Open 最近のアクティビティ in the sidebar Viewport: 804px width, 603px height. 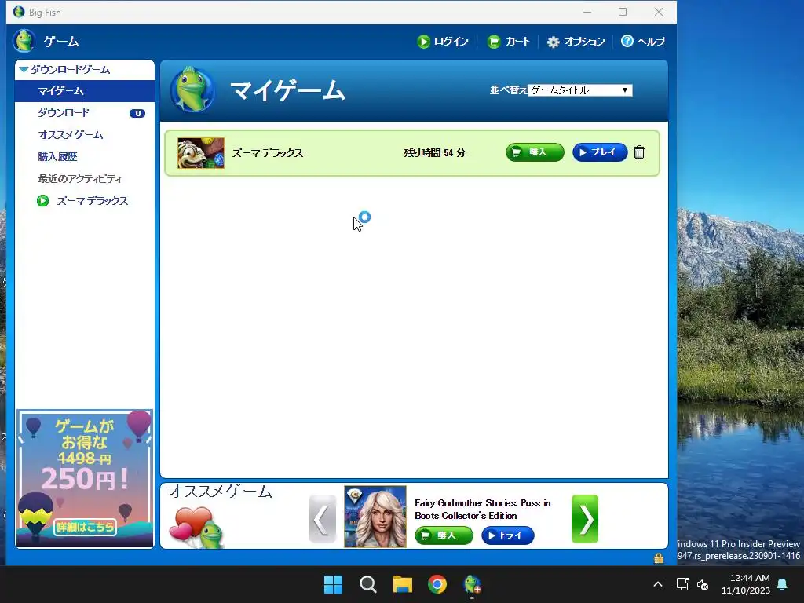point(80,179)
